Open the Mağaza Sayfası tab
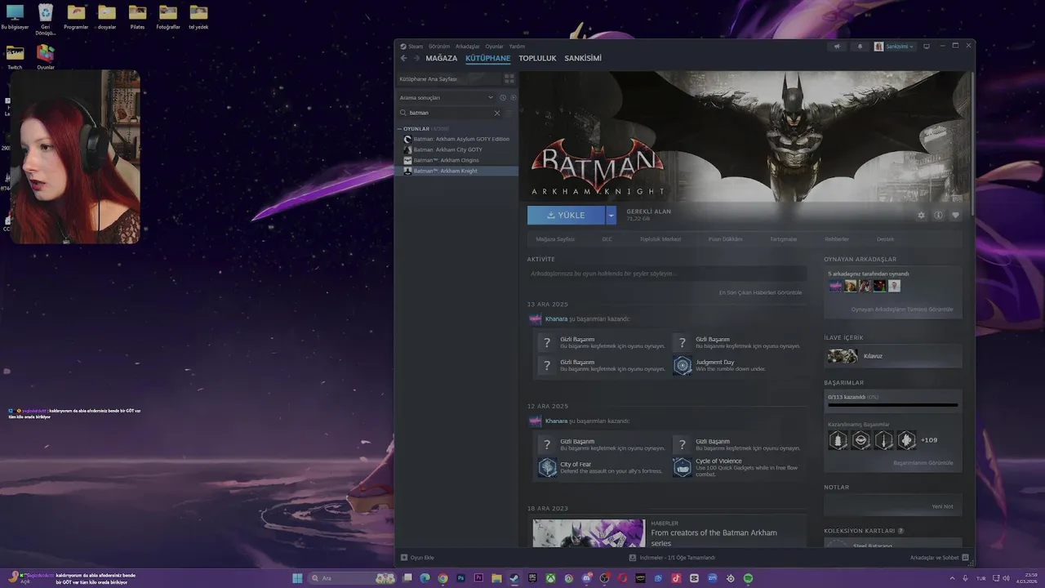Image resolution: width=1045 pixels, height=588 pixels. (x=555, y=239)
